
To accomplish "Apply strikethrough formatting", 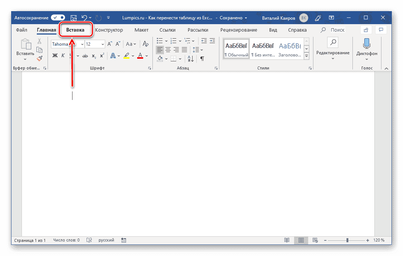I will pyautogui.click(x=85, y=55).
